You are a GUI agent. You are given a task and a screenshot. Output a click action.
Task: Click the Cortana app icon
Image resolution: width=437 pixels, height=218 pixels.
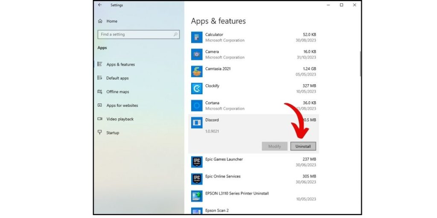(197, 106)
